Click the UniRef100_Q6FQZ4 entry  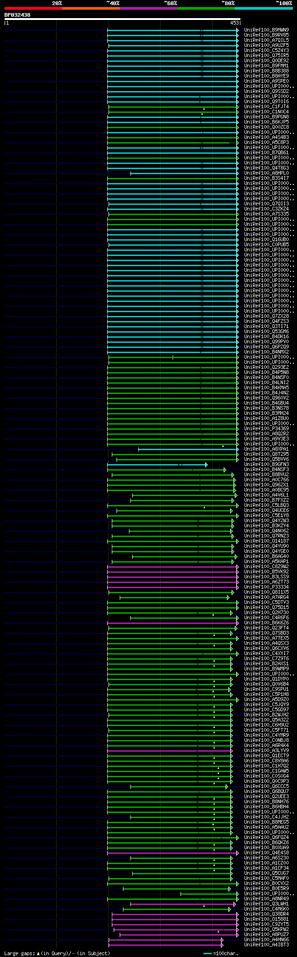[x=266, y=837]
